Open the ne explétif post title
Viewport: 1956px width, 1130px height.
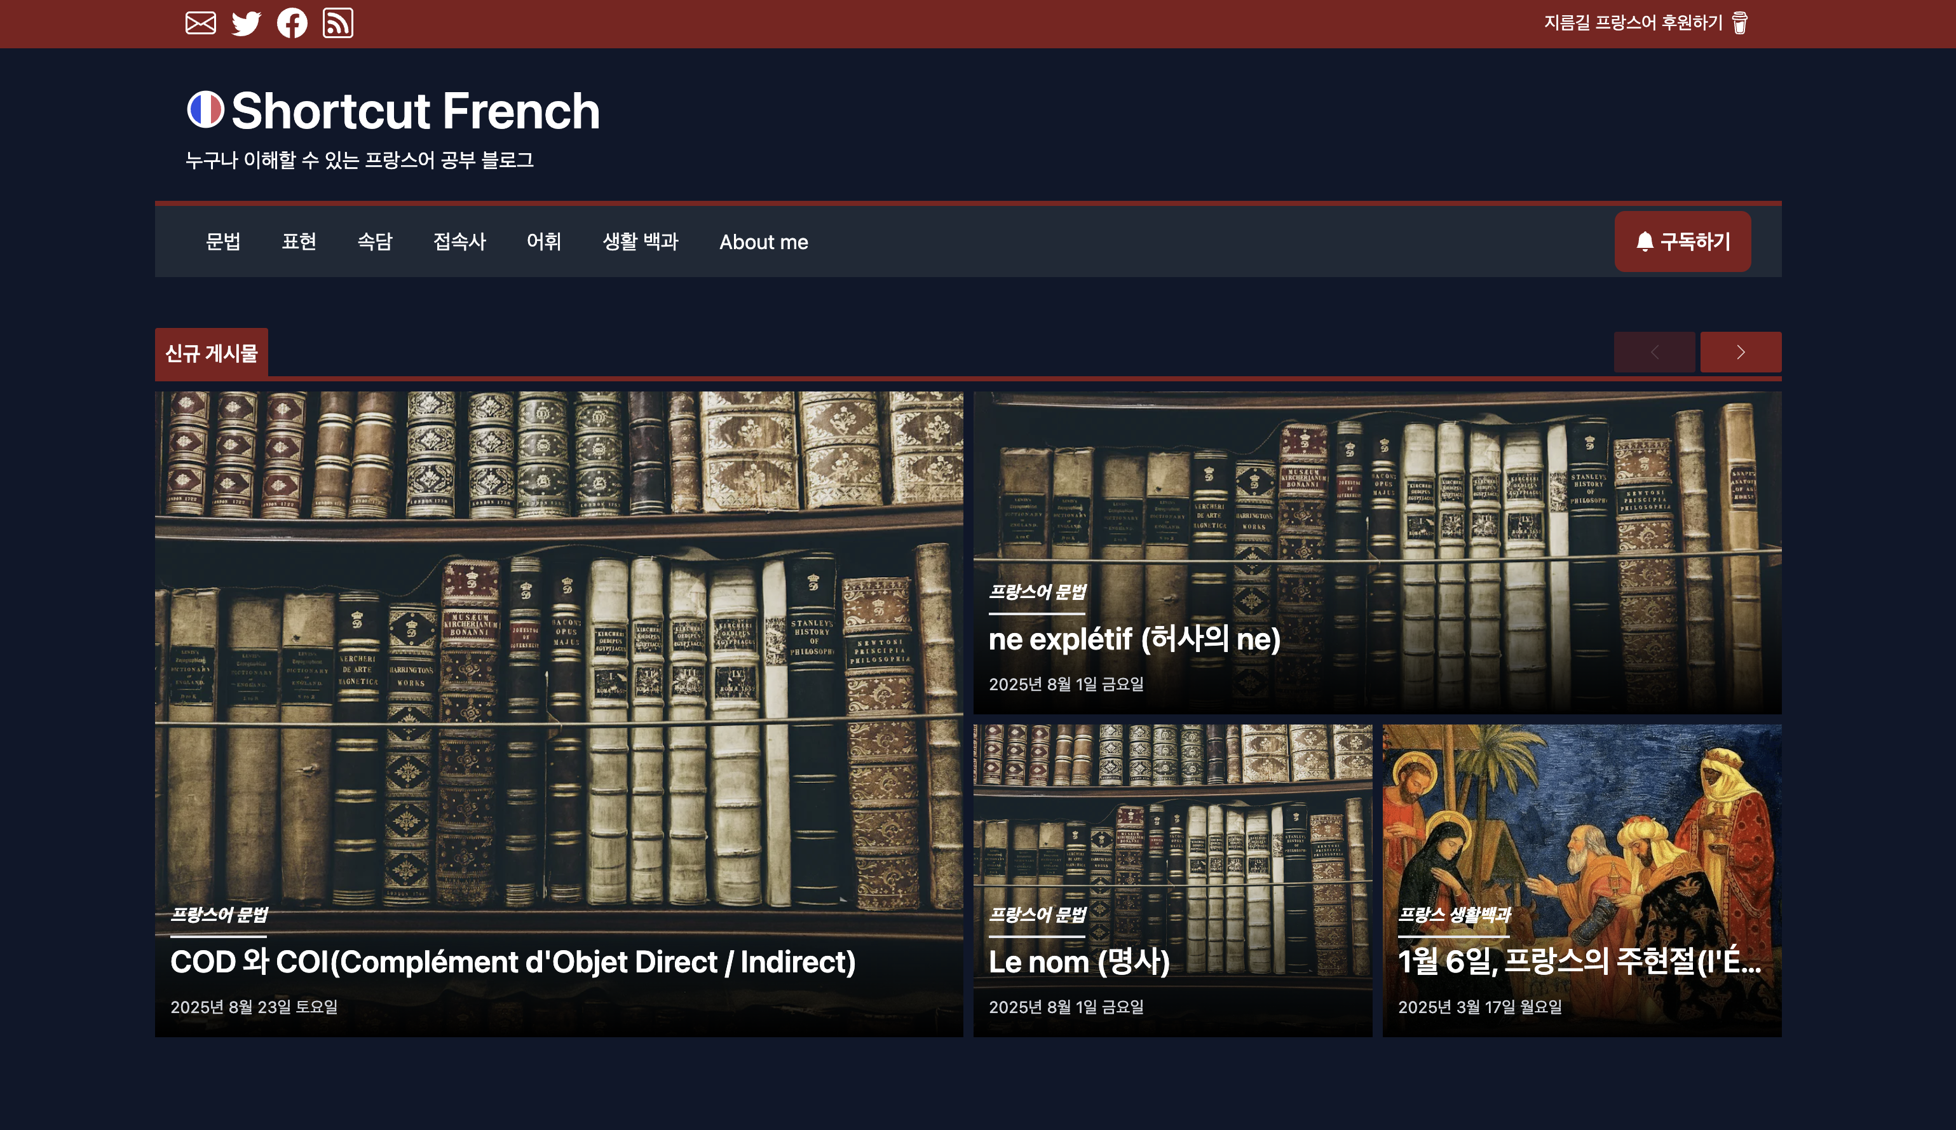click(1134, 639)
